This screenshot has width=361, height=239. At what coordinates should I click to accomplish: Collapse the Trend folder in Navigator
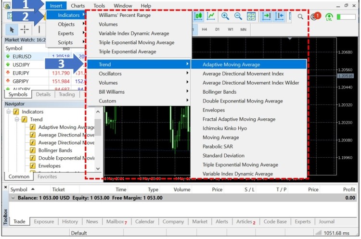[x=17, y=119]
